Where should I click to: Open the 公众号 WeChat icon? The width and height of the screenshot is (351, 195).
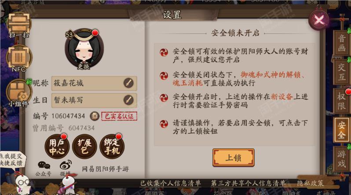pos(44,169)
